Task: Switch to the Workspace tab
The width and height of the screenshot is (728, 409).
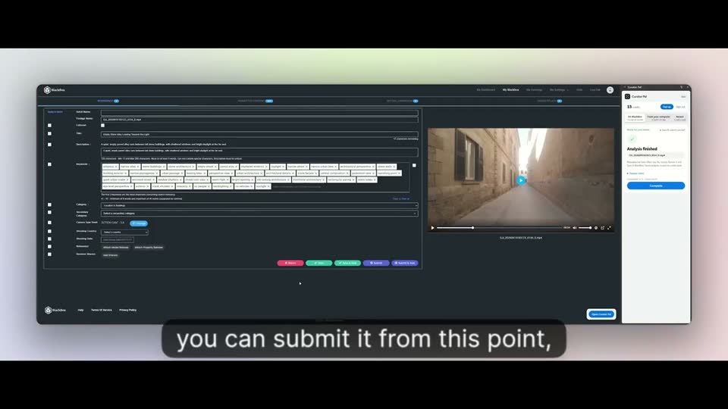Action: 108,101
